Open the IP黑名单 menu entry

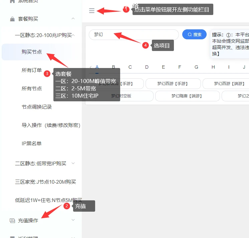click(x=32, y=144)
